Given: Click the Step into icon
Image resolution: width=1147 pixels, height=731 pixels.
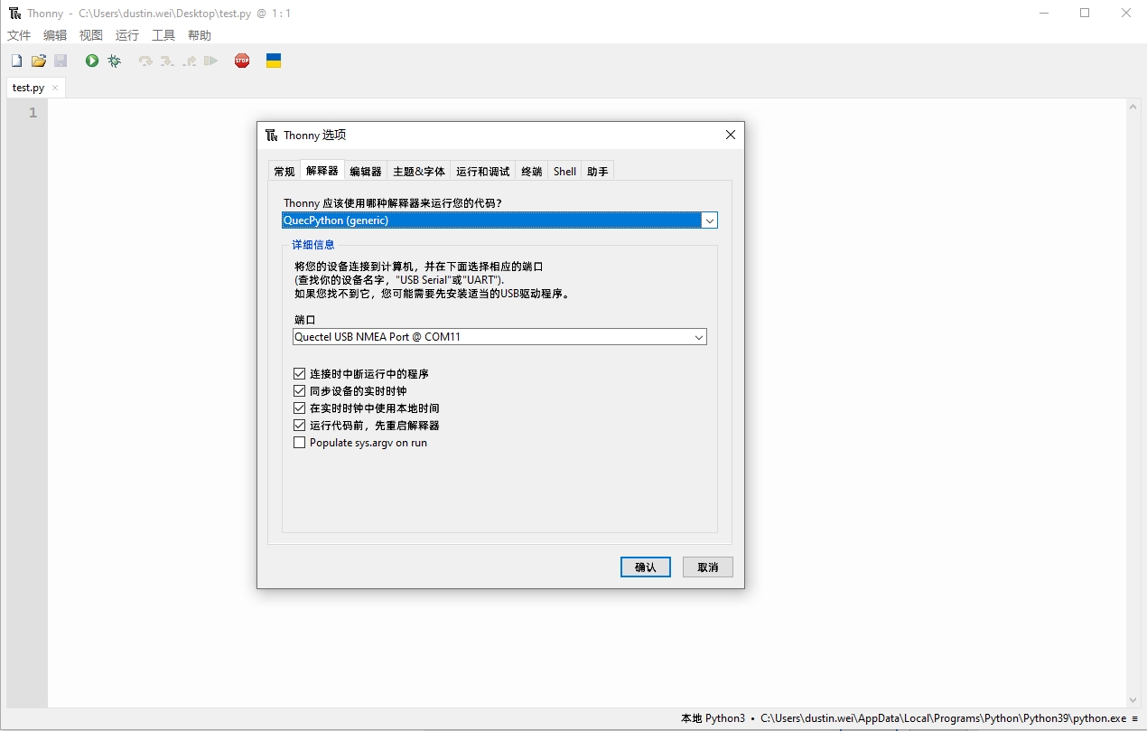Looking at the screenshot, I should (167, 61).
